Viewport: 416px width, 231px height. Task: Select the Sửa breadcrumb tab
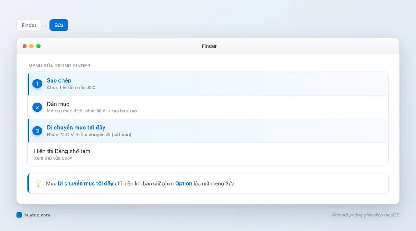pos(59,25)
